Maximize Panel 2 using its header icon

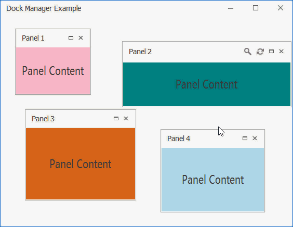271,52
